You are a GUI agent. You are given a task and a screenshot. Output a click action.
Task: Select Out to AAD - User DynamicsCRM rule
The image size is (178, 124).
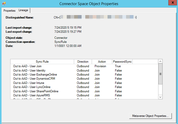[84, 78]
